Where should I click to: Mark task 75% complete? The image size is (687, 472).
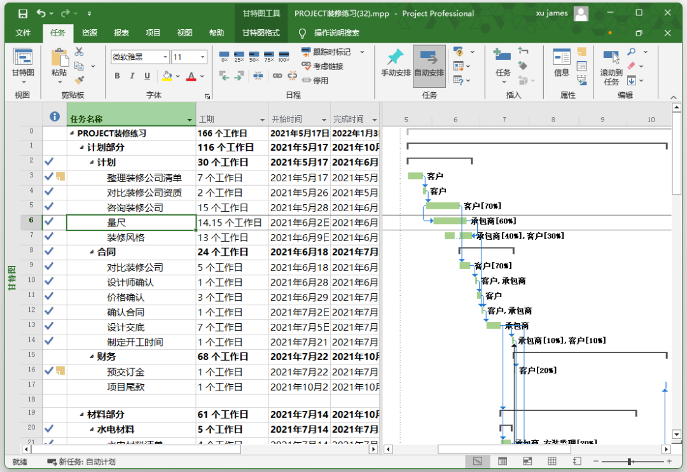(269, 57)
